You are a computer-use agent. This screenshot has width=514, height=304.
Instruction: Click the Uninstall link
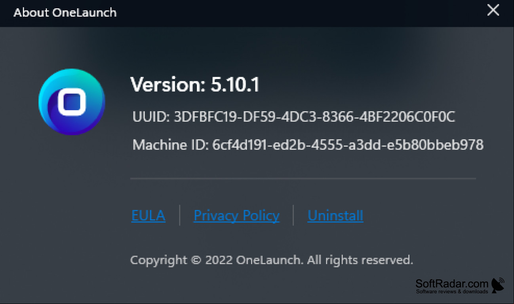click(x=335, y=215)
